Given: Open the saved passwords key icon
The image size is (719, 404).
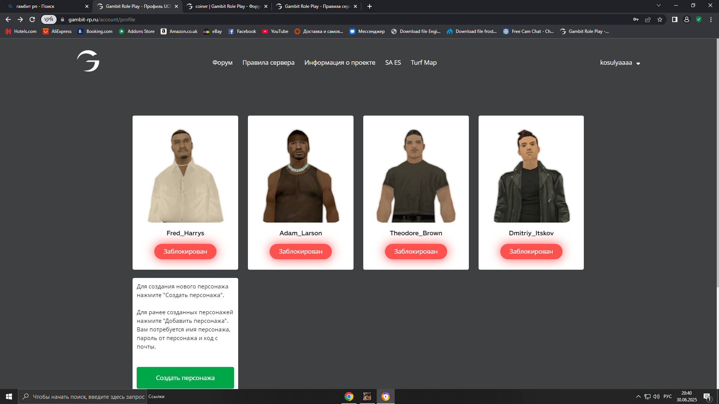Looking at the screenshot, I should pyautogui.click(x=636, y=19).
